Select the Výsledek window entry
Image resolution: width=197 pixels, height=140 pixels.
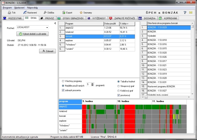coord(169,36)
